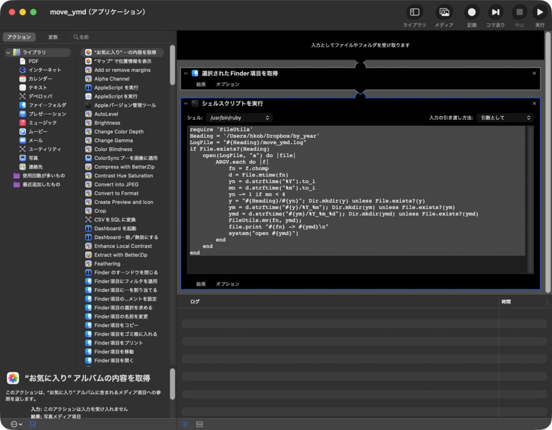This screenshot has height=430, width=552.
Task: Switch to the 変数 tab
Action: coord(53,37)
